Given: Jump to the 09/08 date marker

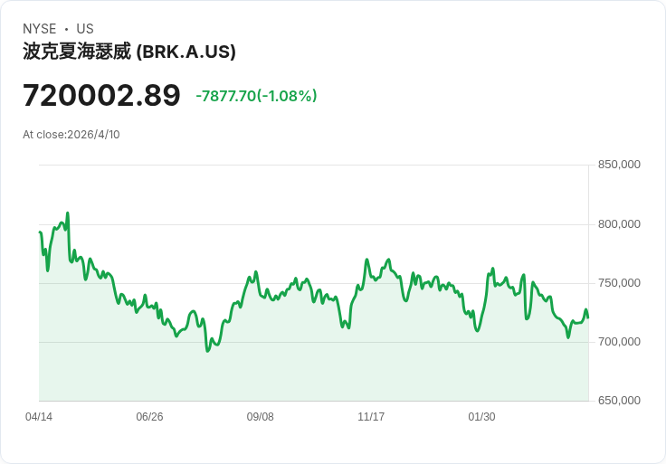Looking at the screenshot, I should [x=260, y=417].
